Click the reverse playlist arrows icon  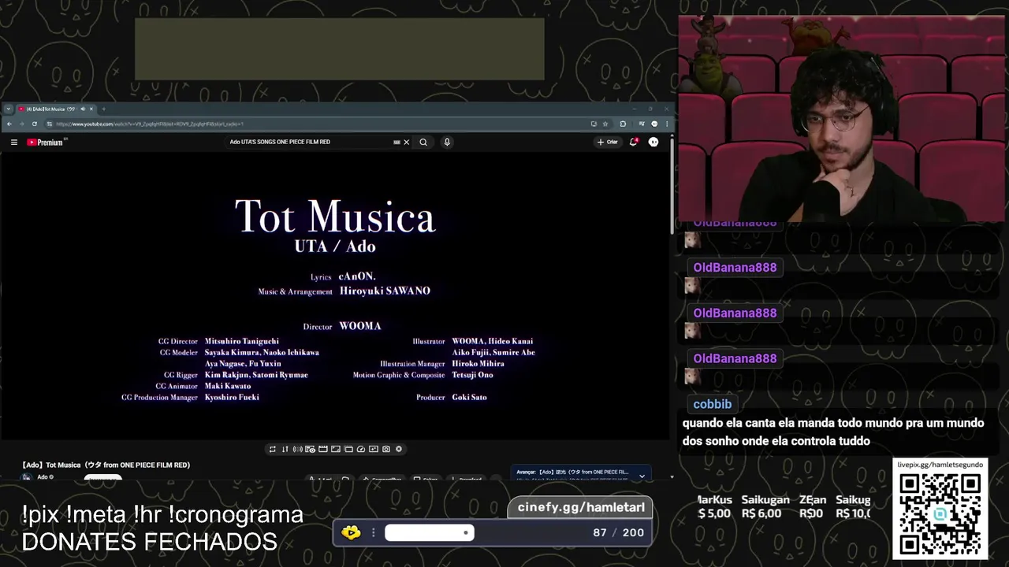tap(285, 449)
